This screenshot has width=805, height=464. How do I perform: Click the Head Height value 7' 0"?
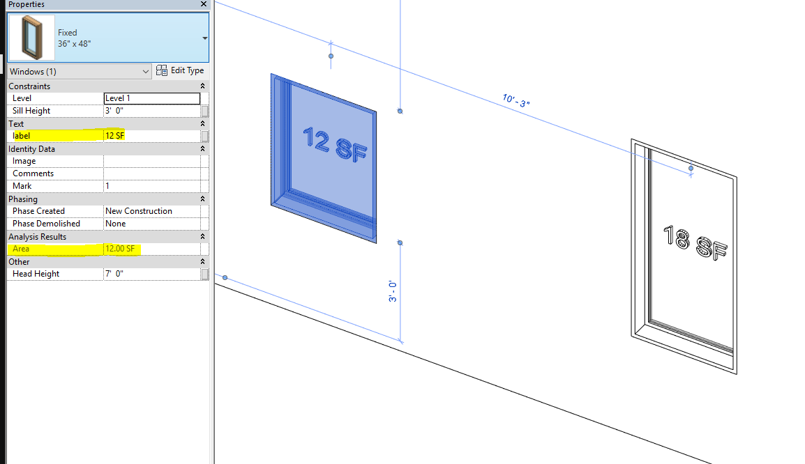pyautogui.click(x=152, y=274)
